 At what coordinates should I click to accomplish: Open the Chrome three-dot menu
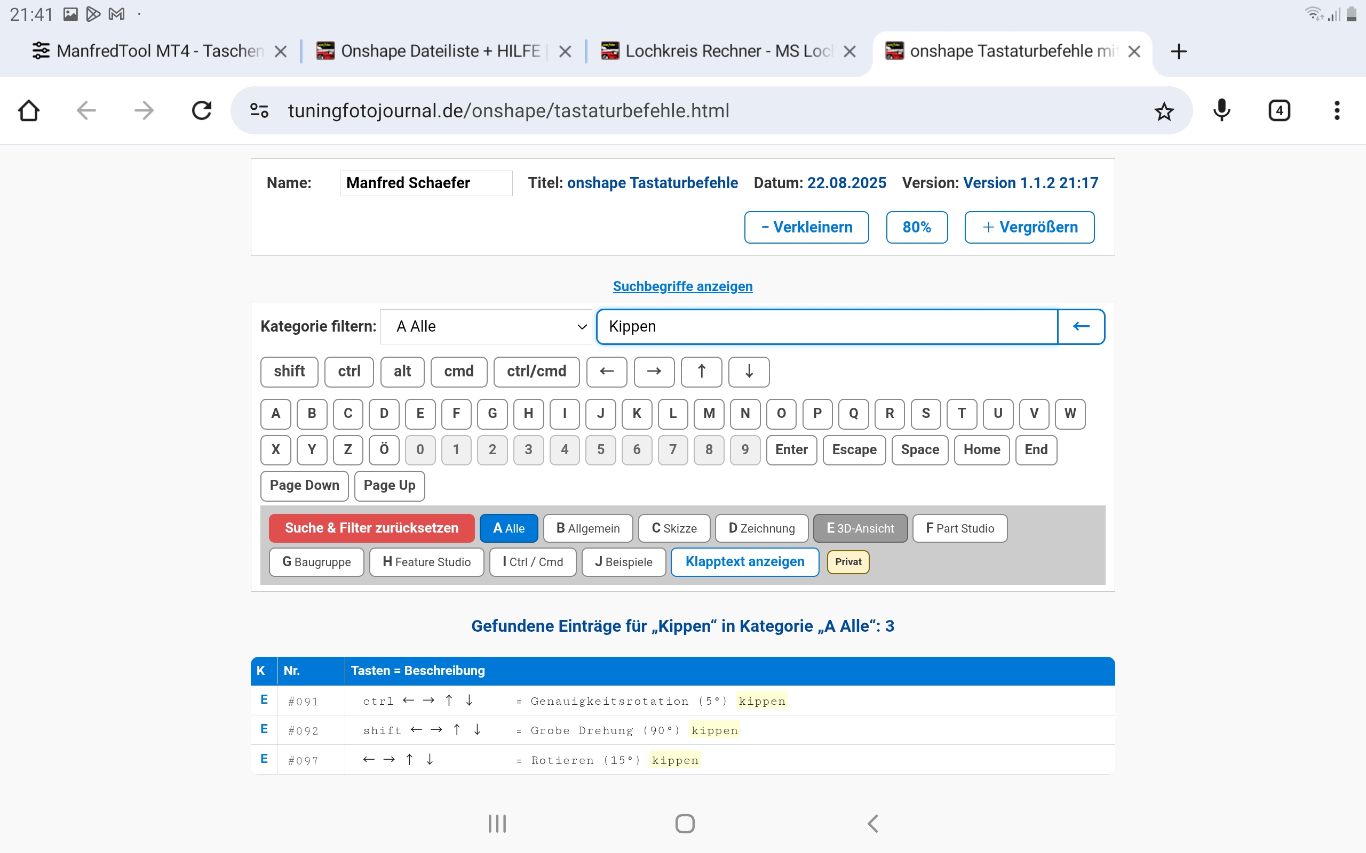(1337, 110)
